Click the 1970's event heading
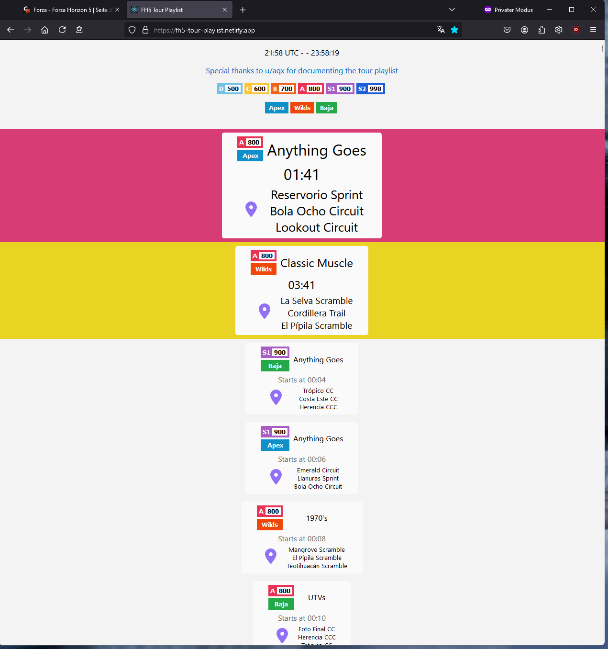The width and height of the screenshot is (608, 649). coord(317,518)
